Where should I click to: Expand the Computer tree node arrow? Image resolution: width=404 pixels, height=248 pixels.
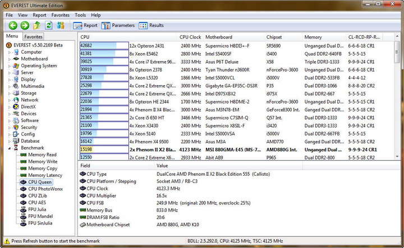click(10, 52)
